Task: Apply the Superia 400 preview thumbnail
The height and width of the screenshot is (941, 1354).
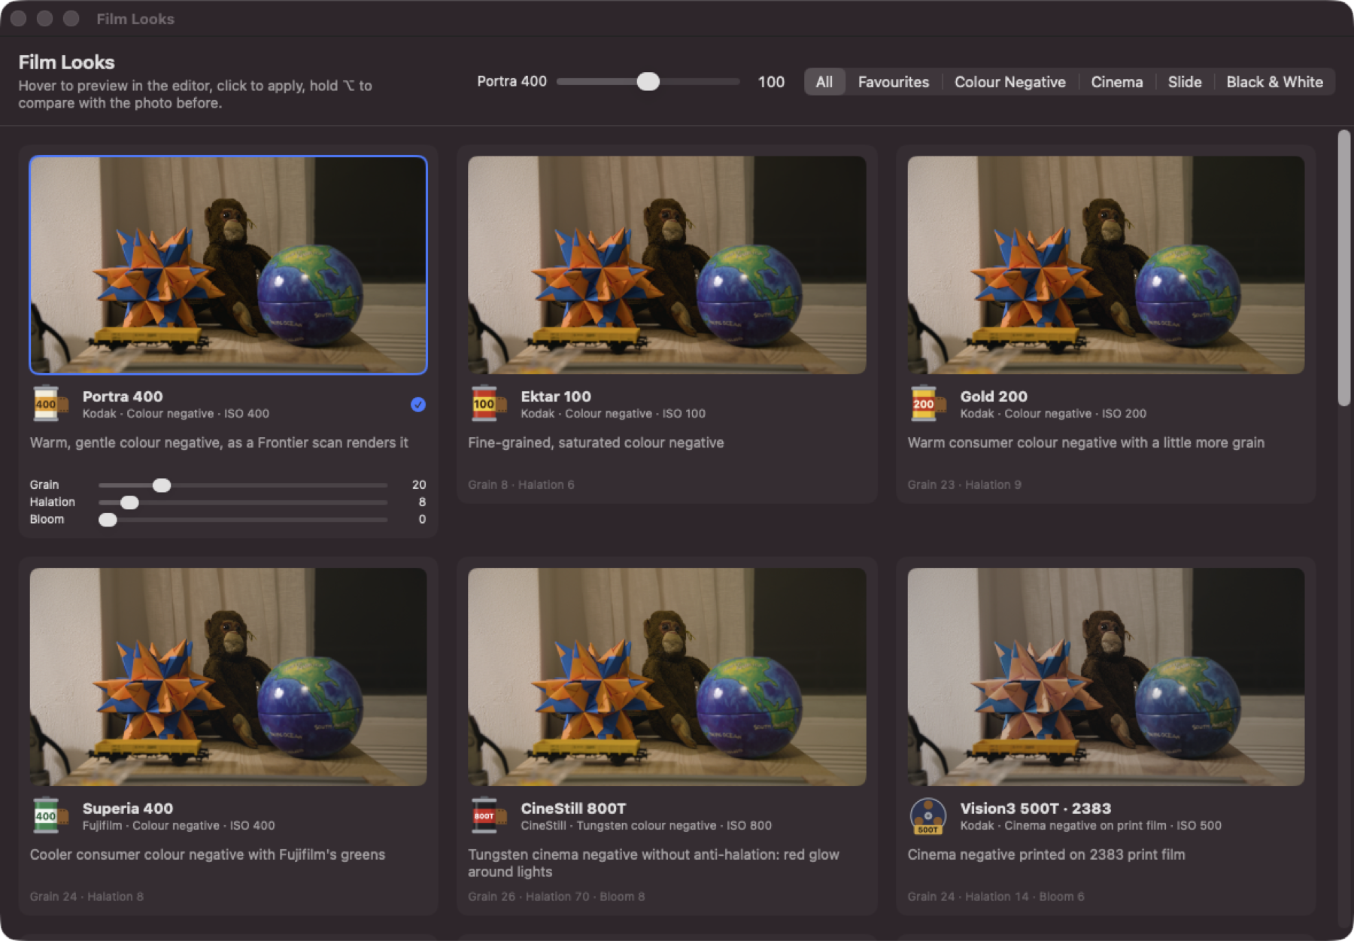Action: pyautogui.click(x=228, y=677)
